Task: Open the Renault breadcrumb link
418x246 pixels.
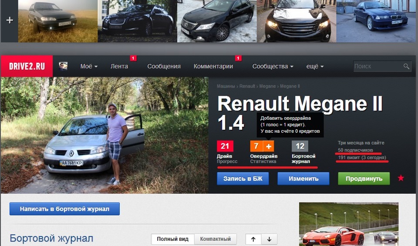Action: [247, 86]
